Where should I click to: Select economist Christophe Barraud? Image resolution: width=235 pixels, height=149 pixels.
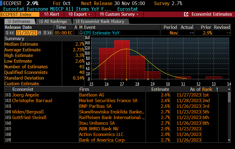(x=32, y=101)
